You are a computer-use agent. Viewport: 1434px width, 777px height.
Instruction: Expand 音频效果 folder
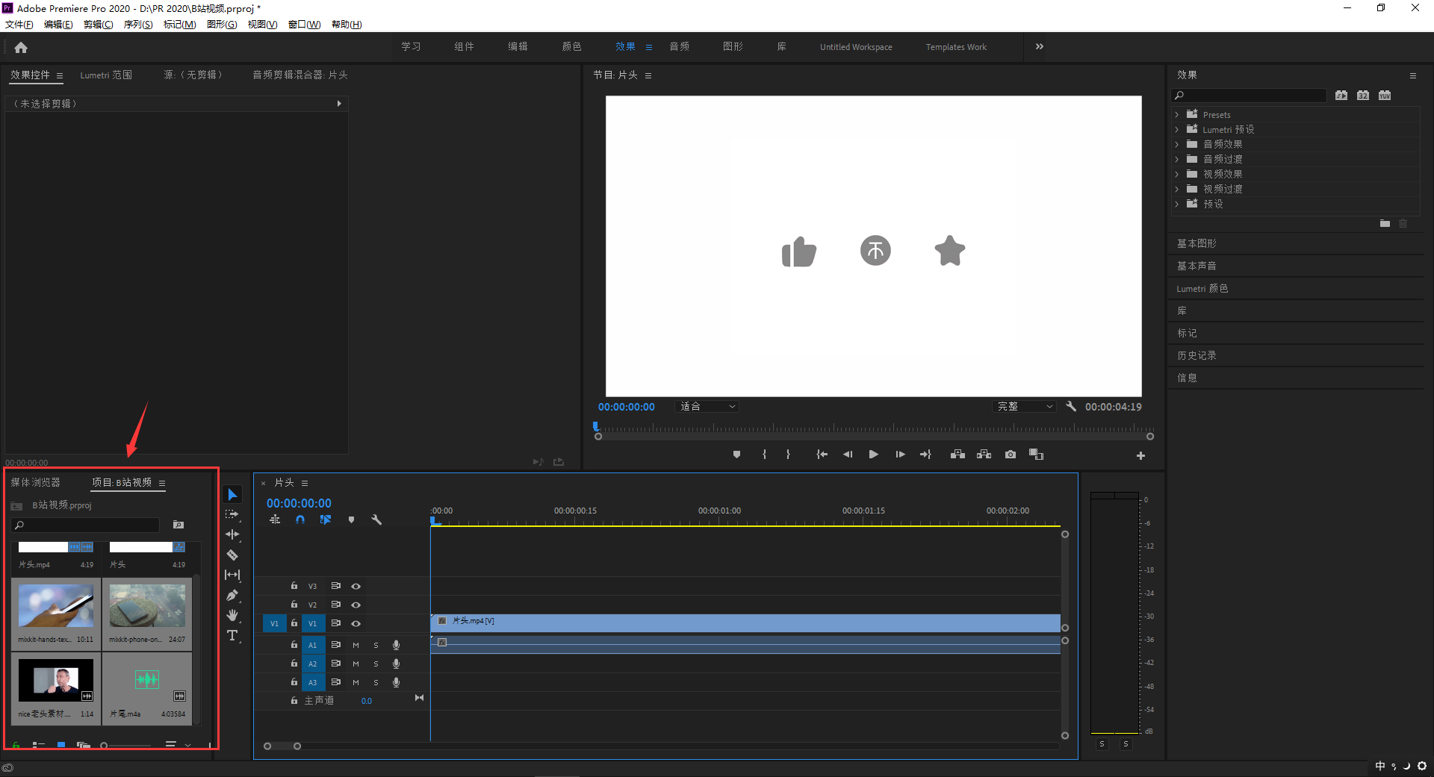point(1177,144)
